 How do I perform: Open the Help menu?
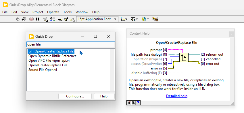coord(96,12)
